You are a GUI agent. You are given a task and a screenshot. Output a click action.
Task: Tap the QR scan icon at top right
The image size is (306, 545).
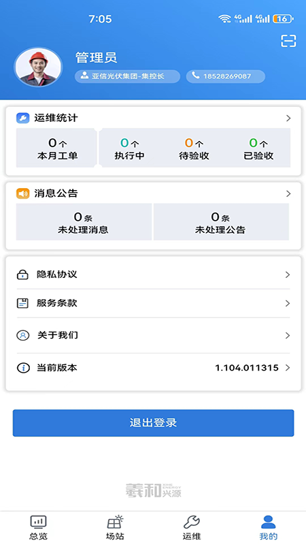tap(288, 41)
